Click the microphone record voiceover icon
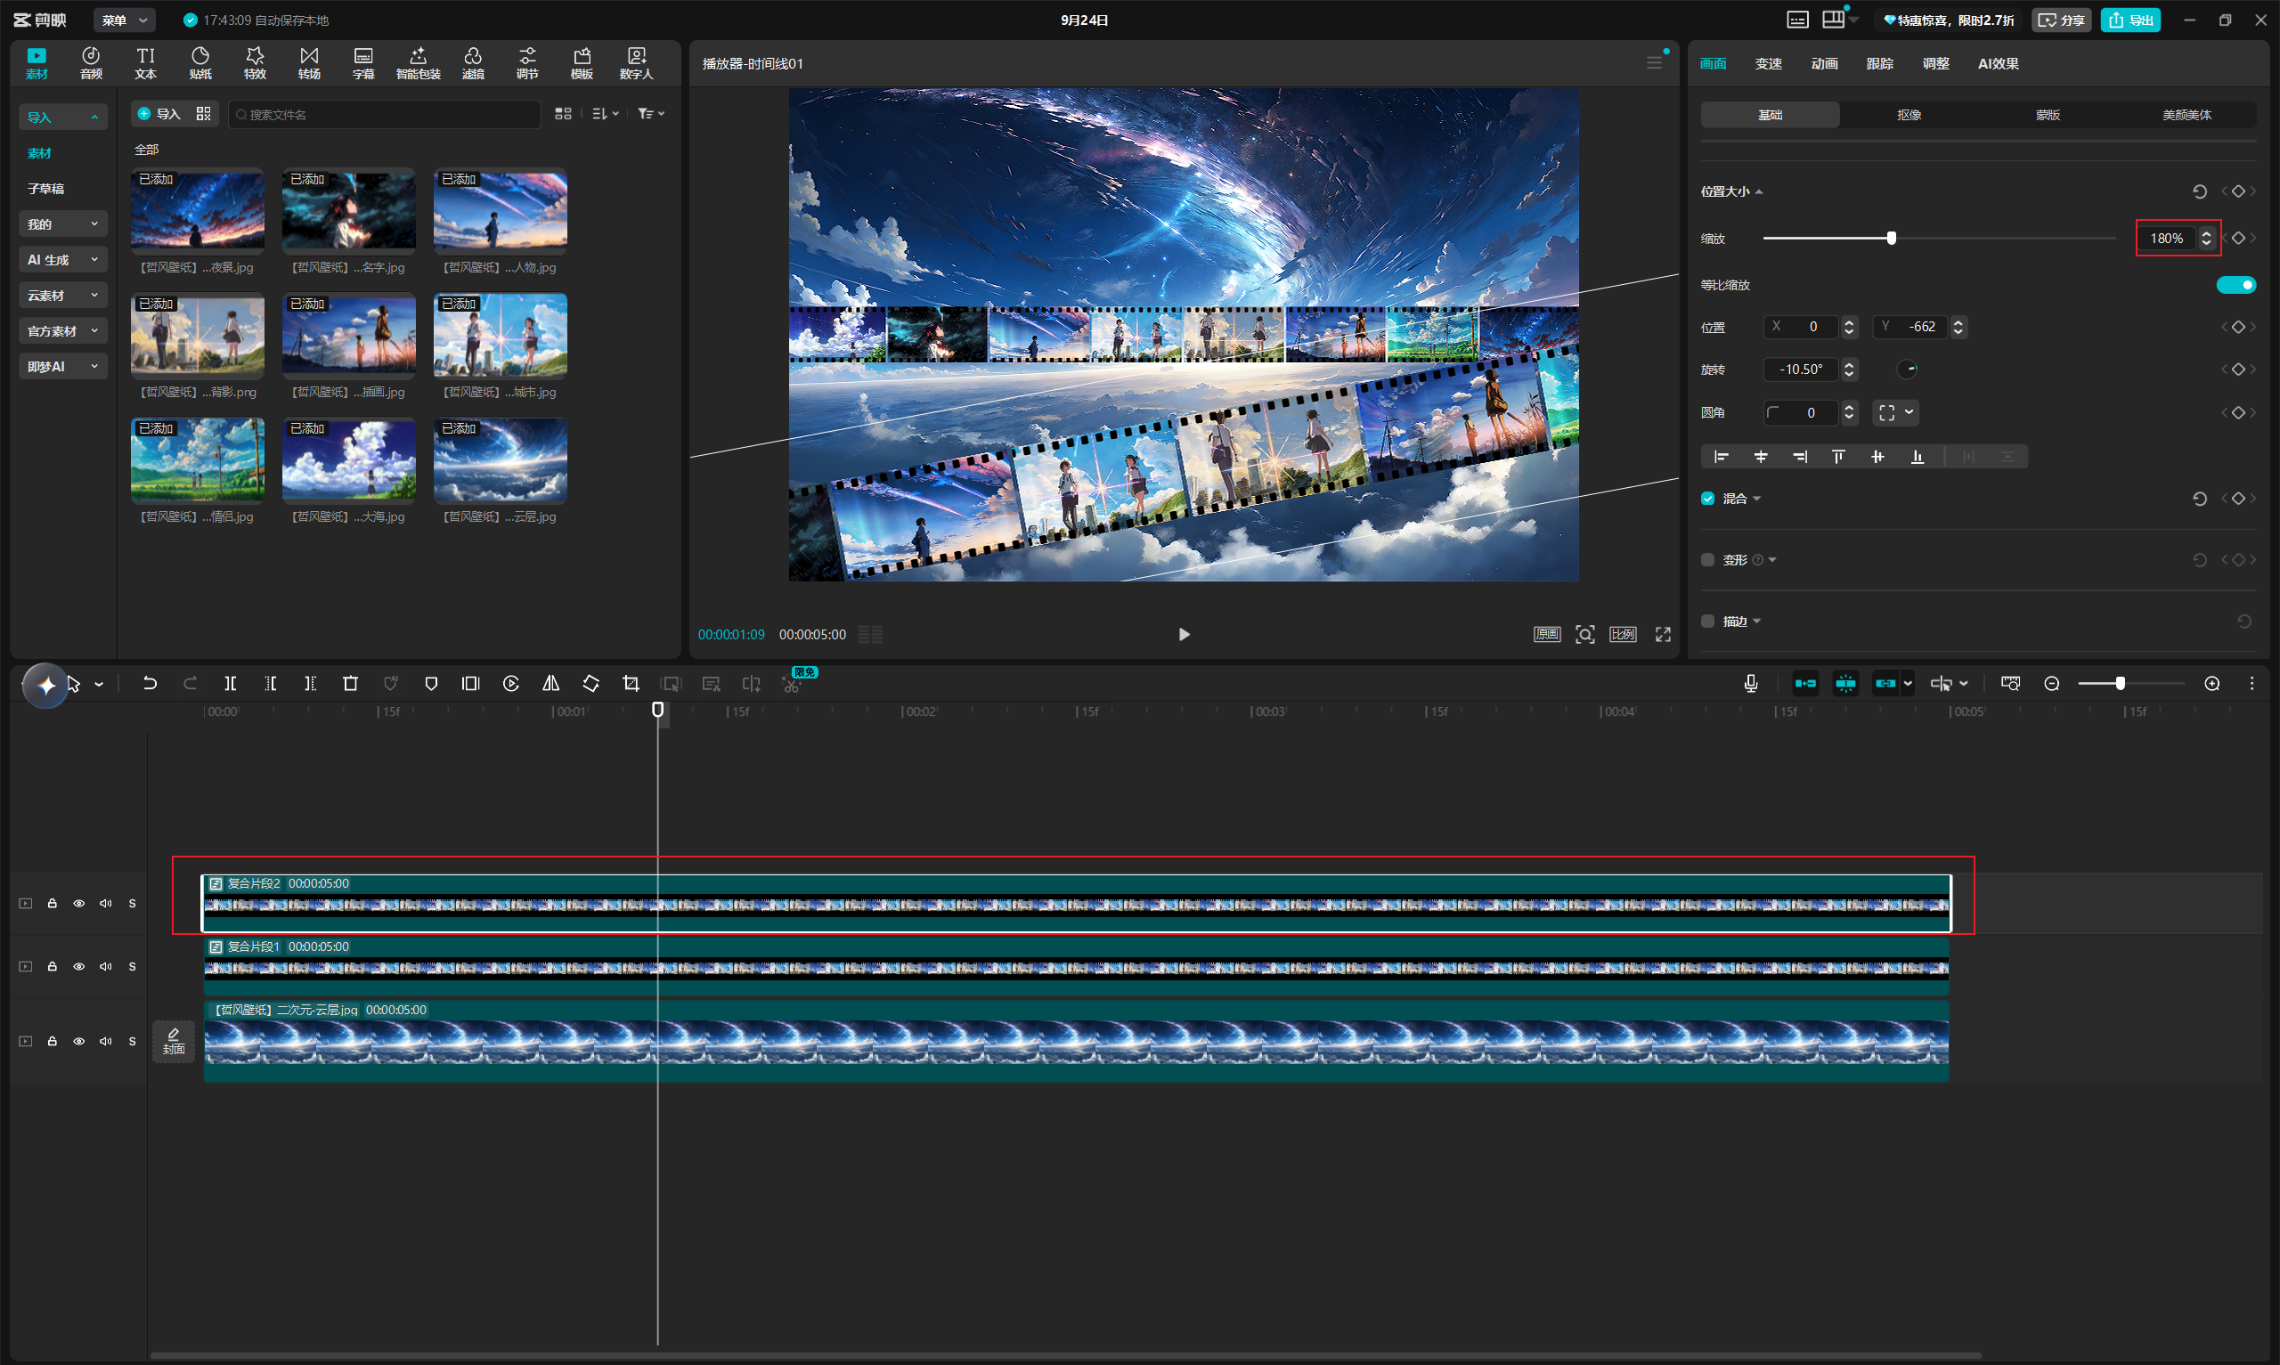 (x=1750, y=684)
